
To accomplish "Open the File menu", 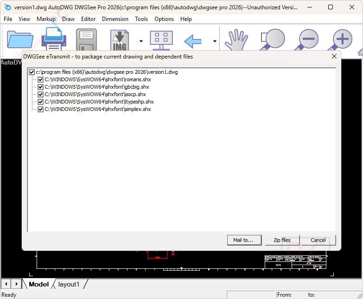I will coord(8,19).
